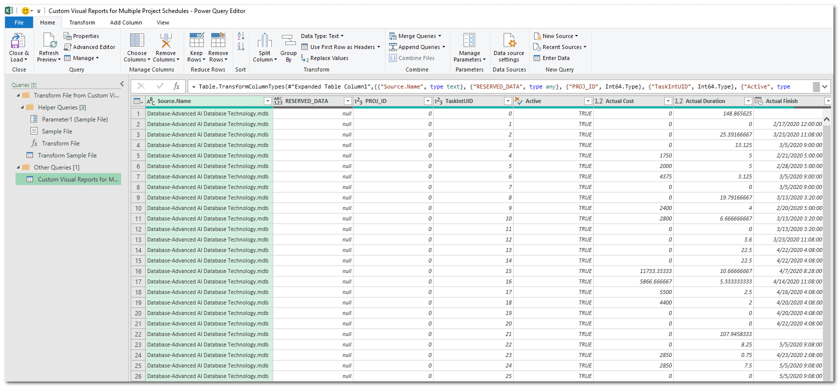Click the table options icon in grid corner

[138, 101]
